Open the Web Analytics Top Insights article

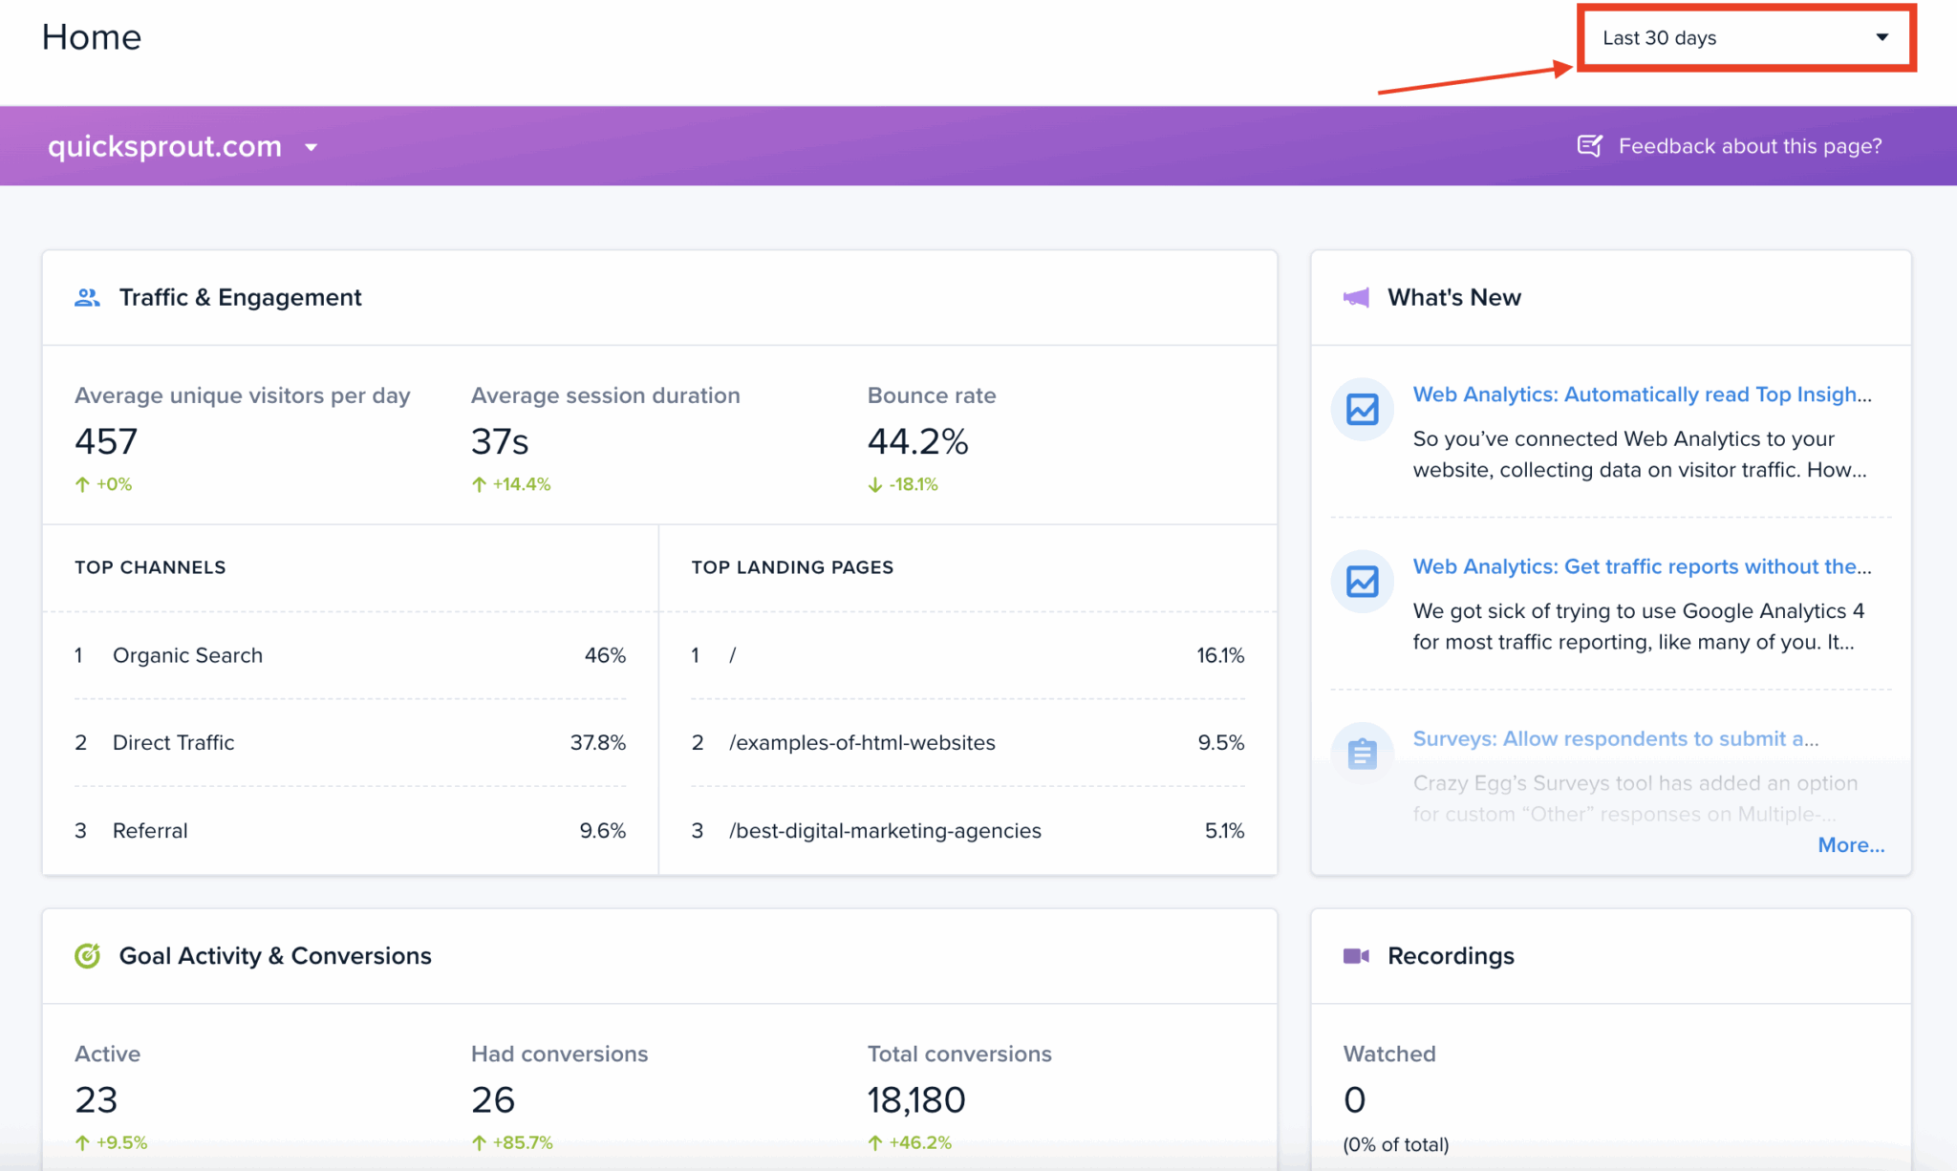click(x=1642, y=394)
